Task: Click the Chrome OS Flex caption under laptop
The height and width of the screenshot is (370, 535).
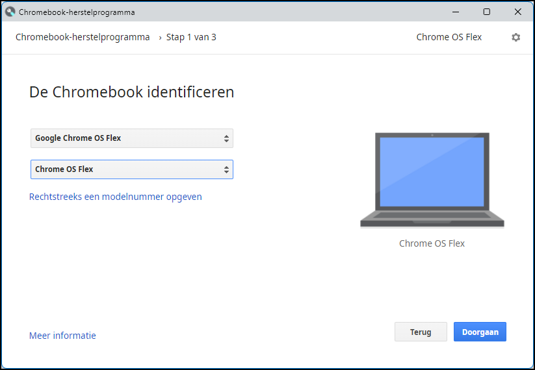Action: (x=432, y=243)
